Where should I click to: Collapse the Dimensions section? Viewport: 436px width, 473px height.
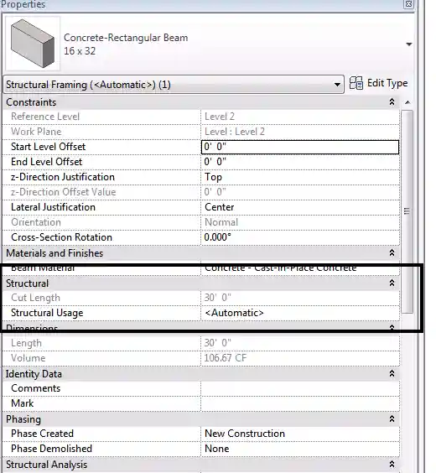coord(392,327)
